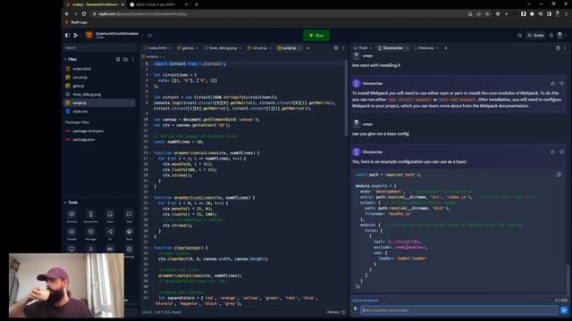This screenshot has height=321, width=572.
Task: Reload the browser page
Action: 84,14
